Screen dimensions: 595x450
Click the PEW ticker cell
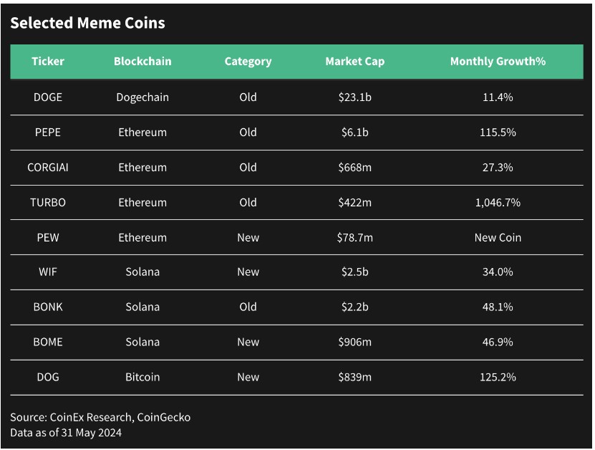point(48,238)
